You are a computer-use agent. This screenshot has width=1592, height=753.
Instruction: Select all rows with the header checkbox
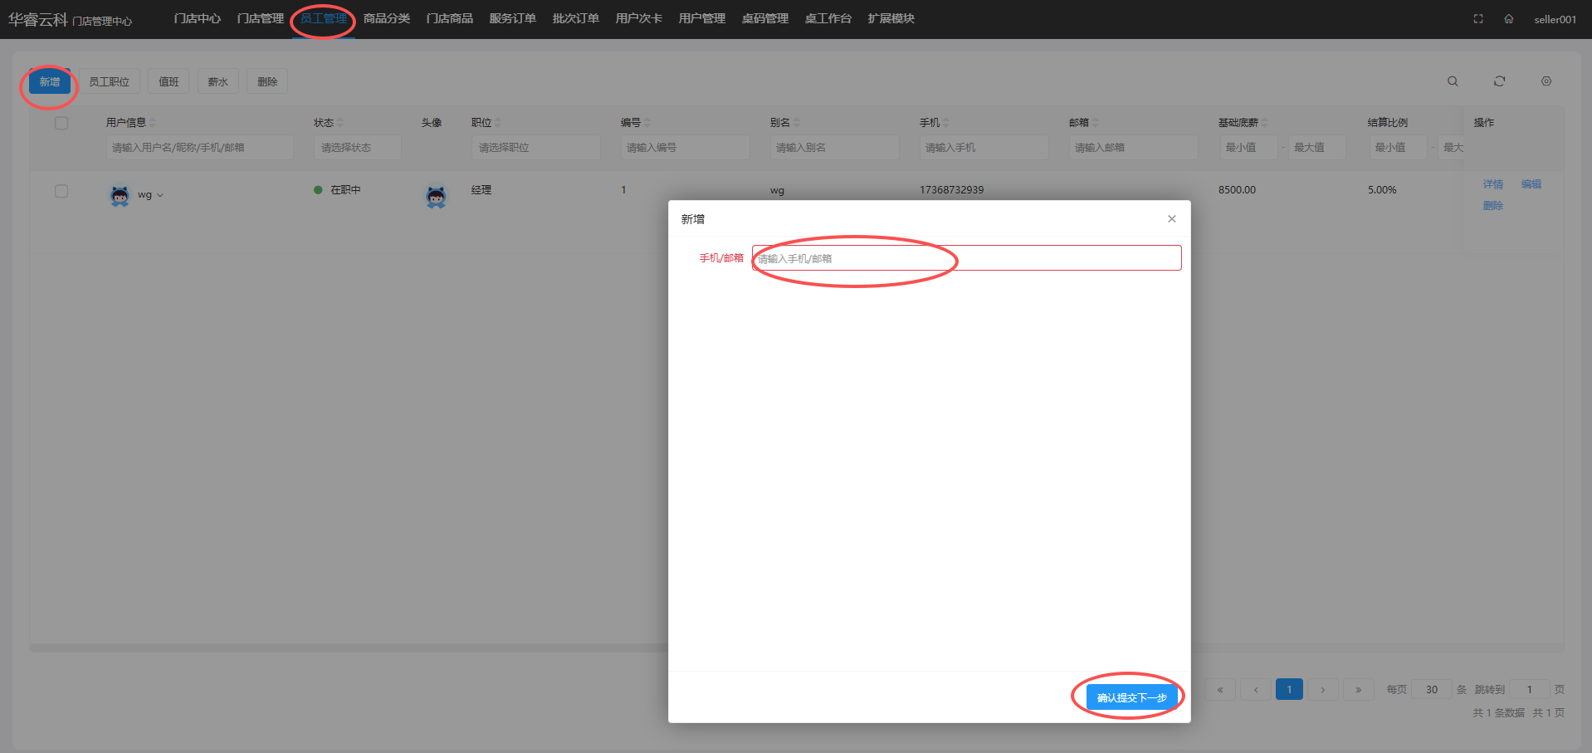tap(61, 123)
